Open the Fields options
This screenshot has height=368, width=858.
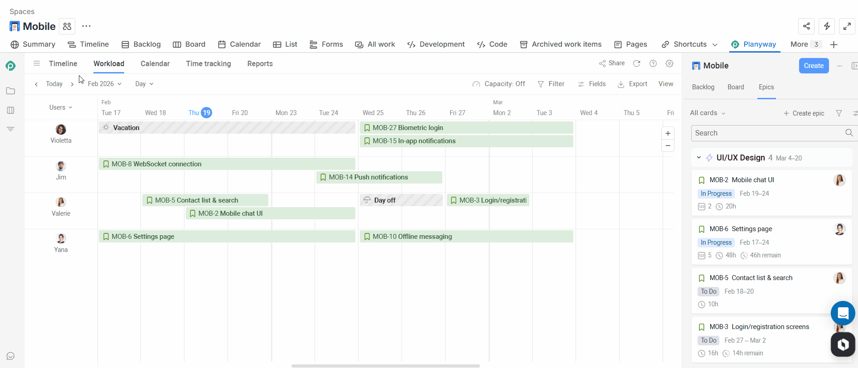(591, 84)
